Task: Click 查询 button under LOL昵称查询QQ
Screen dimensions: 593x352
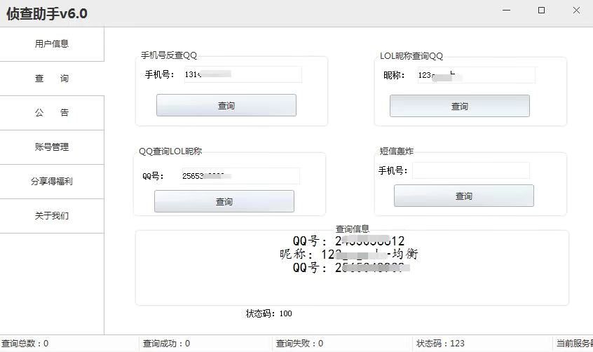Action: pyautogui.click(x=460, y=106)
